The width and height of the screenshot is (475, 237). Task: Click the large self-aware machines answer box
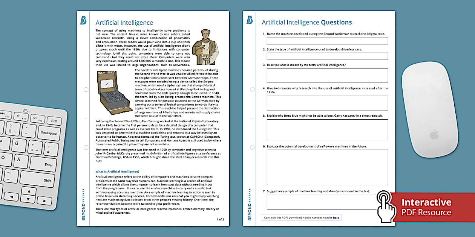[x=327, y=166]
